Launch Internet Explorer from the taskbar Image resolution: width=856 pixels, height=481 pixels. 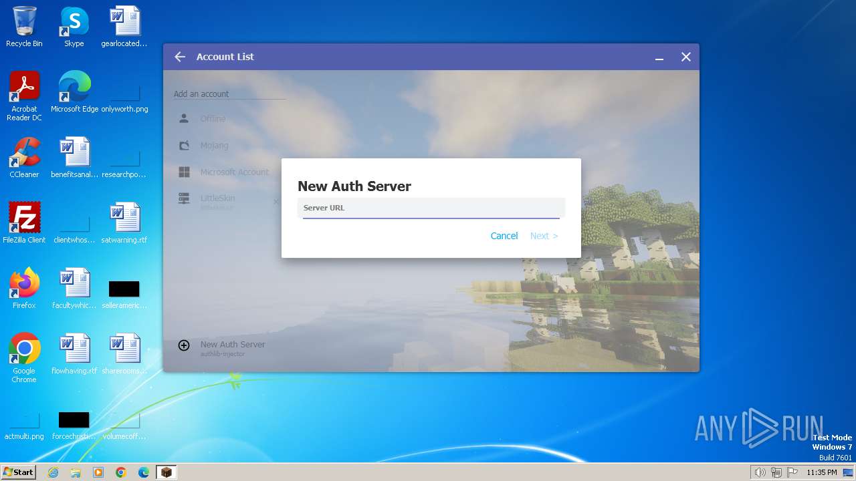click(53, 472)
